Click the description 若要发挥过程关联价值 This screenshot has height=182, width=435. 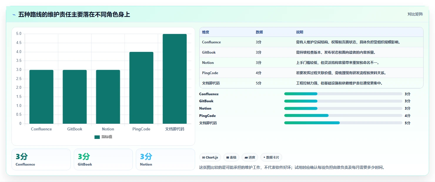pos(341,73)
